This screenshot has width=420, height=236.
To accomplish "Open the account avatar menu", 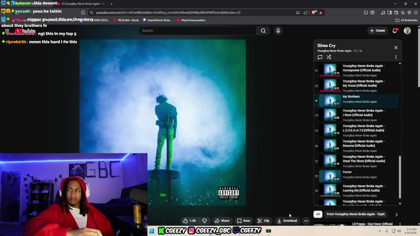I will 407,30.
